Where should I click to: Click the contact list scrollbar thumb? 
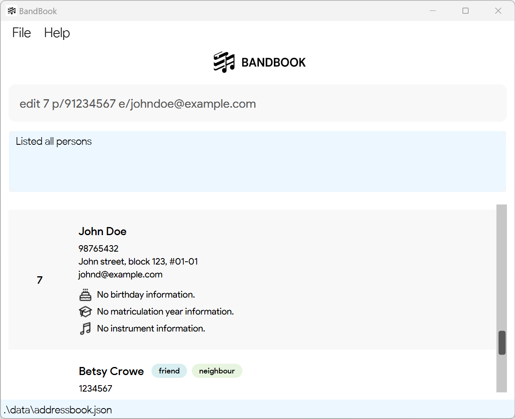(x=502, y=343)
